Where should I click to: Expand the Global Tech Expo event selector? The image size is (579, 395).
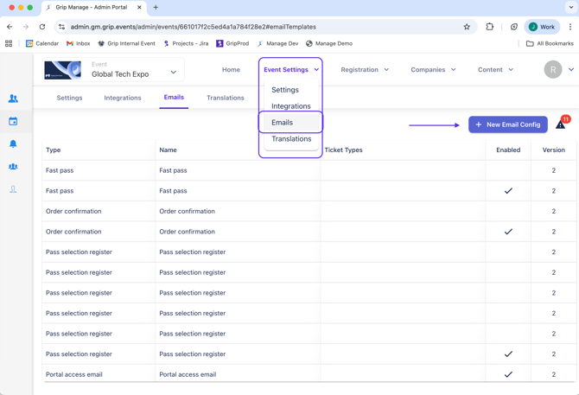pos(173,72)
